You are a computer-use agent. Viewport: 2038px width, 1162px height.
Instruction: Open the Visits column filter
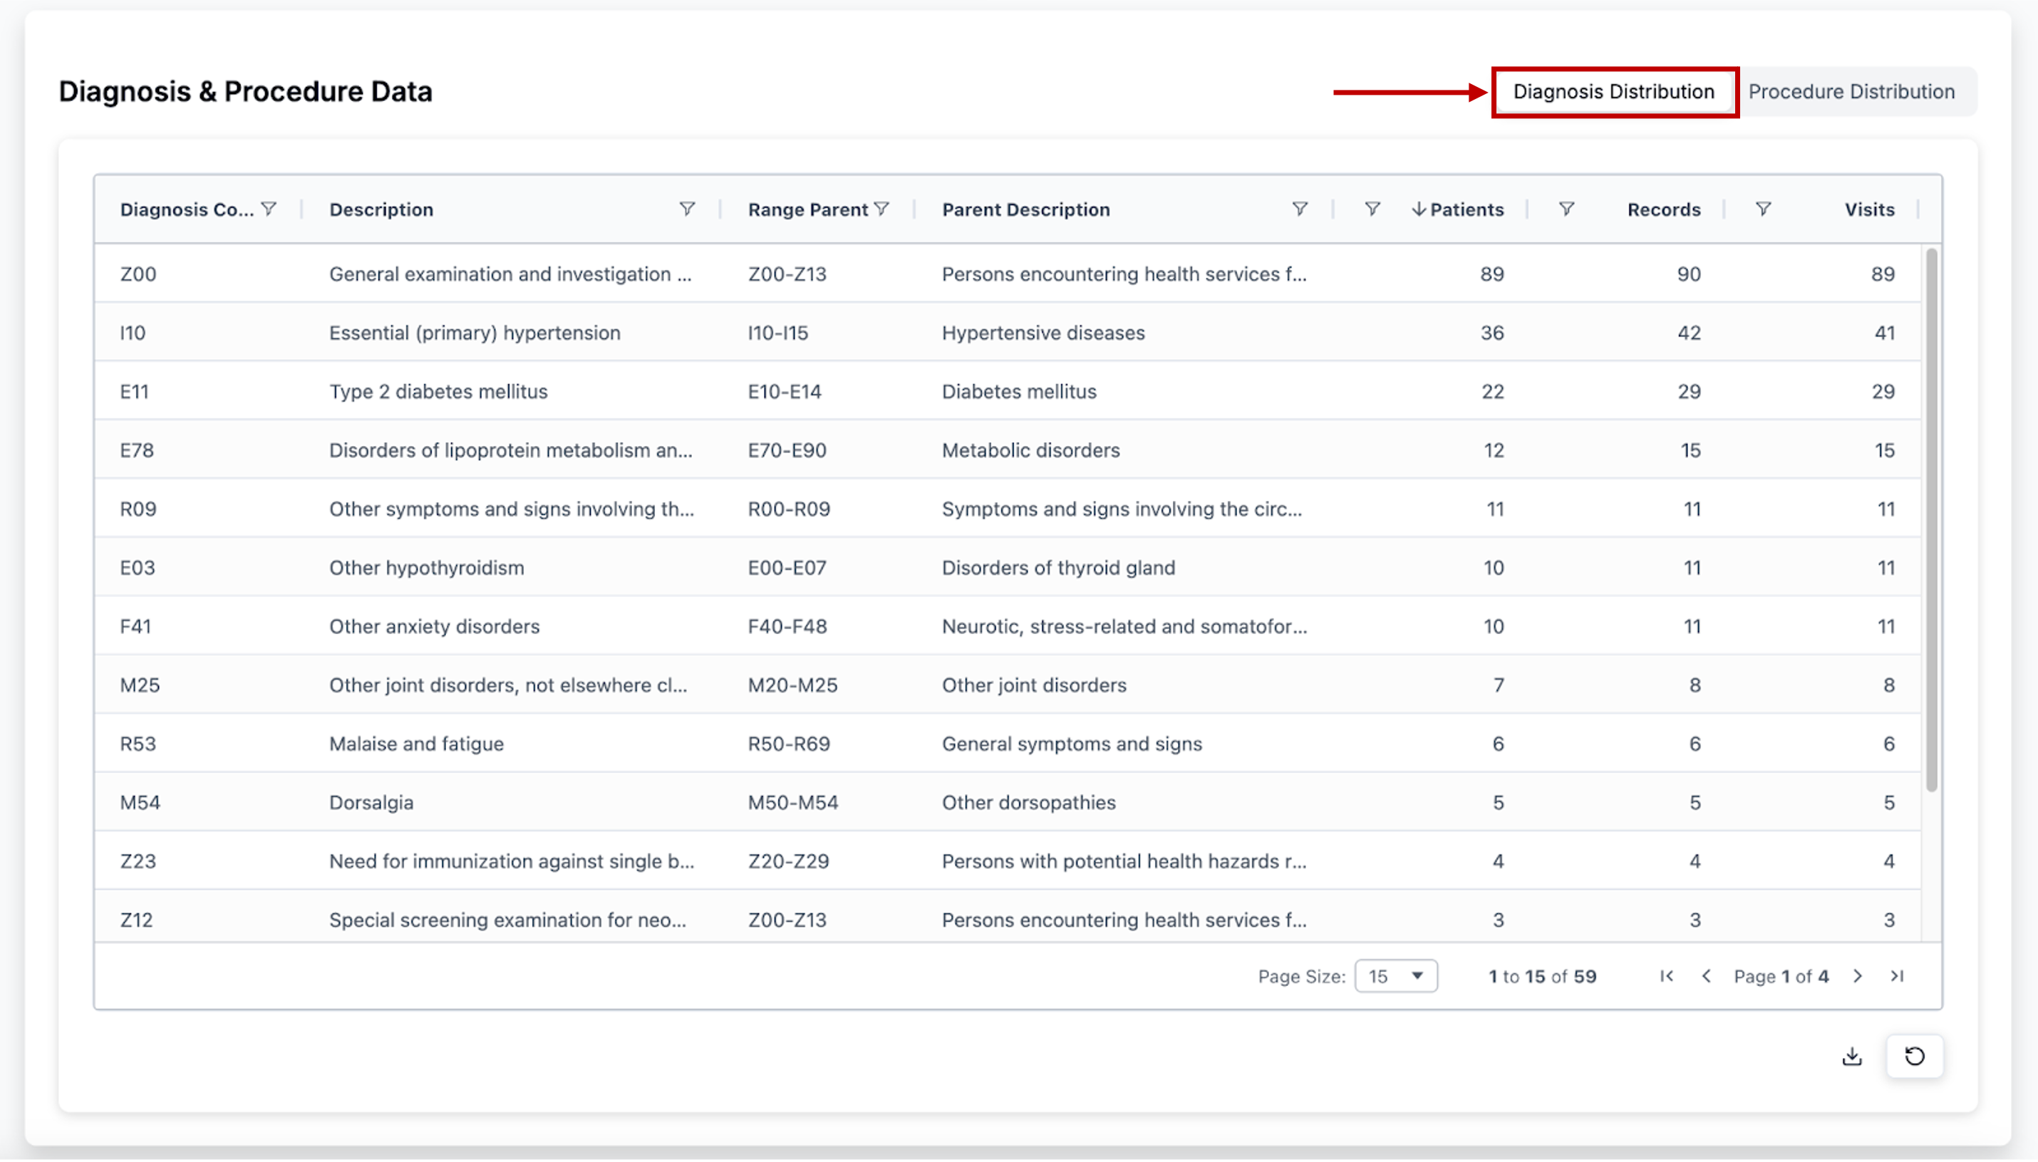coord(1764,209)
